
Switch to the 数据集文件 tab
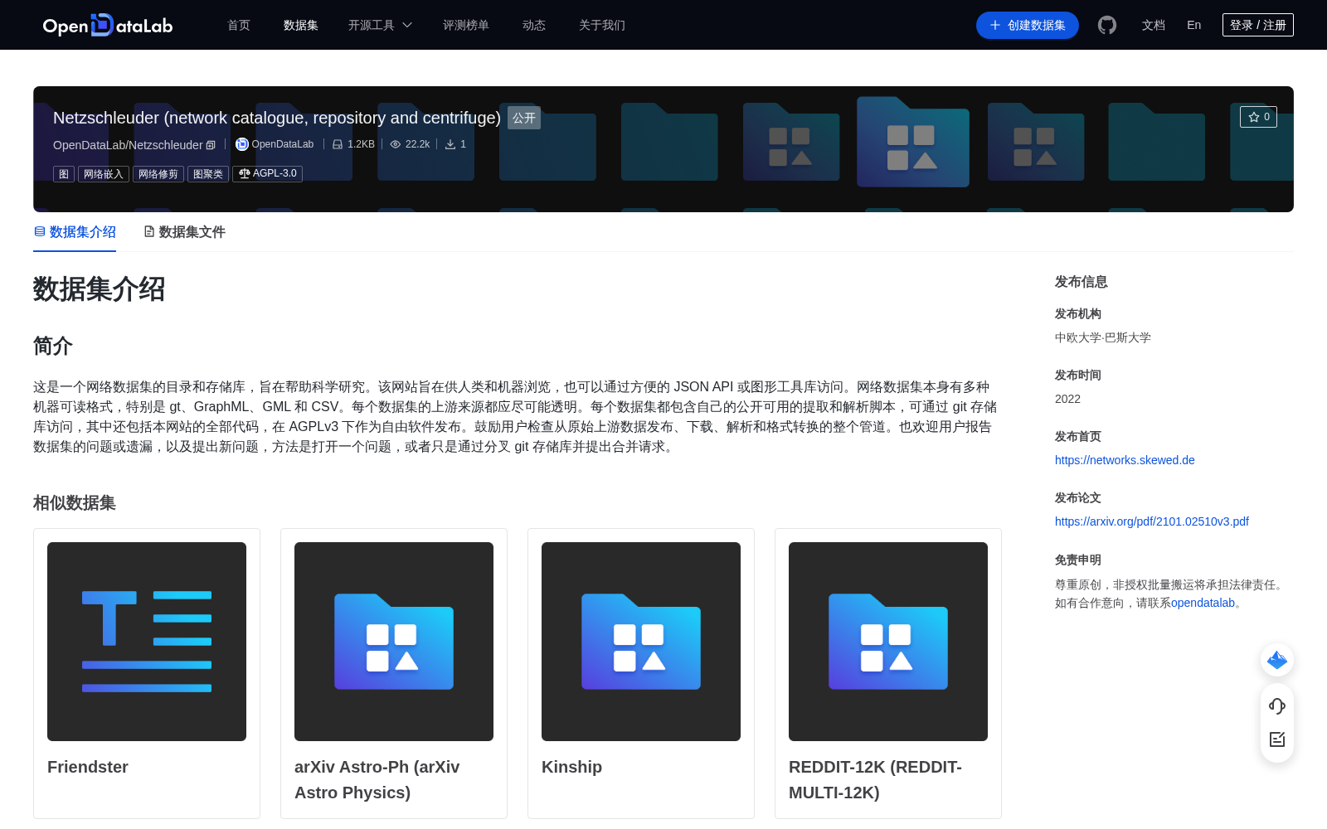point(184,232)
